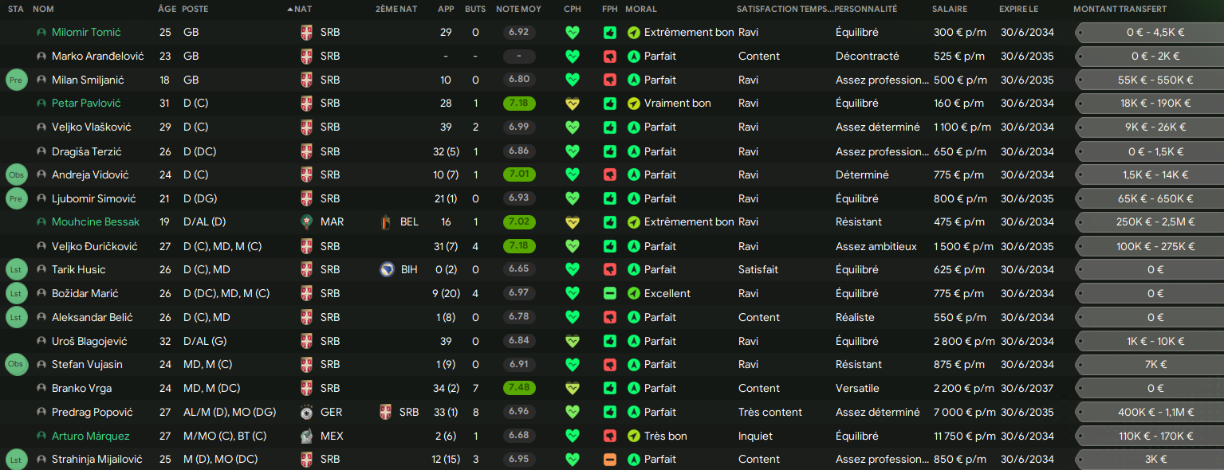Click the Germany crest for Predrag Popović
This screenshot has height=470, width=1224.
point(307,412)
